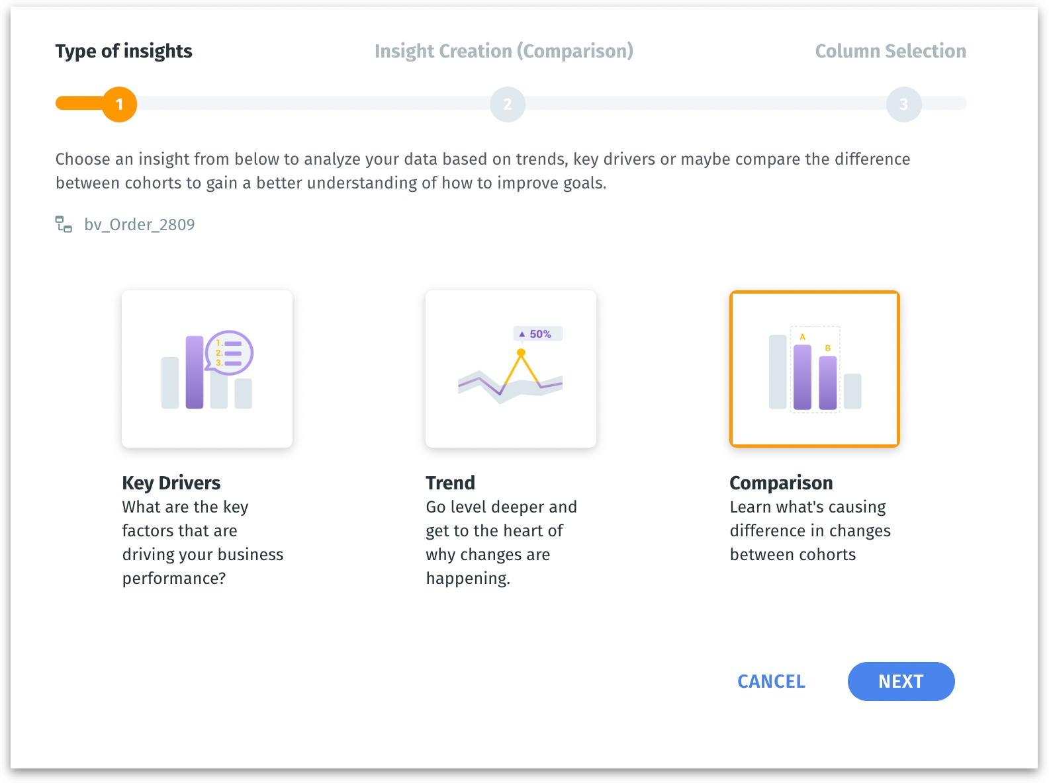Jump to step 3 in the wizard

point(903,104)
